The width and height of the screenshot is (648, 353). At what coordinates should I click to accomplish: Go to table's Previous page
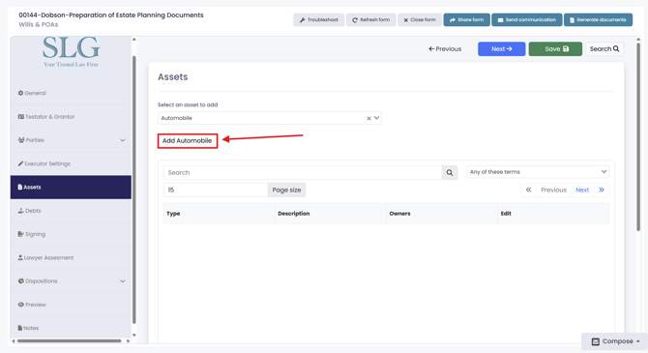tap(553, 191)
